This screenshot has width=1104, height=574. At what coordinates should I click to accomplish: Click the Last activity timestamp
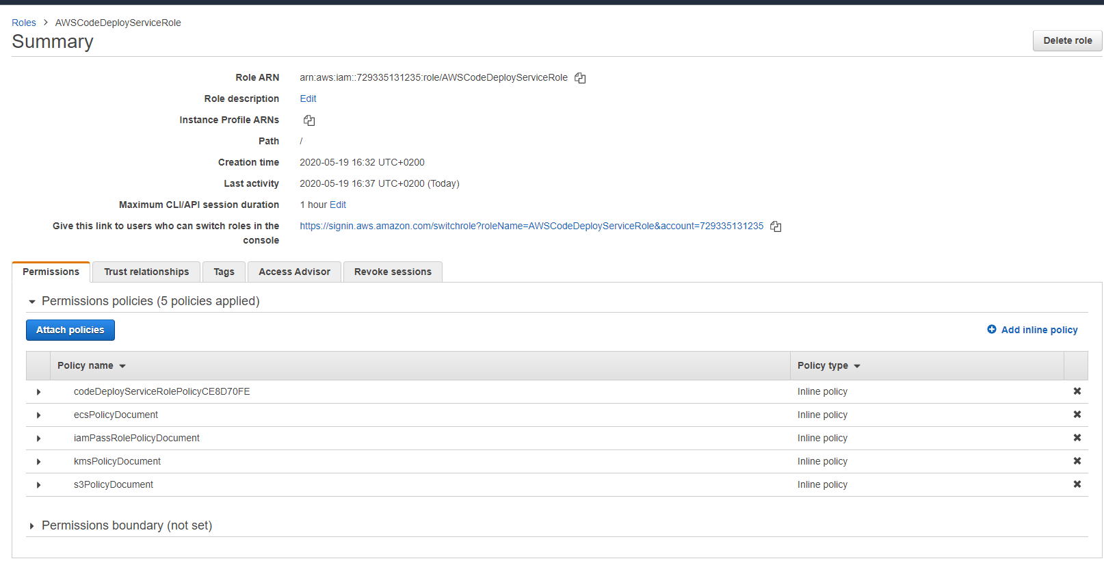tap(380, 183)
